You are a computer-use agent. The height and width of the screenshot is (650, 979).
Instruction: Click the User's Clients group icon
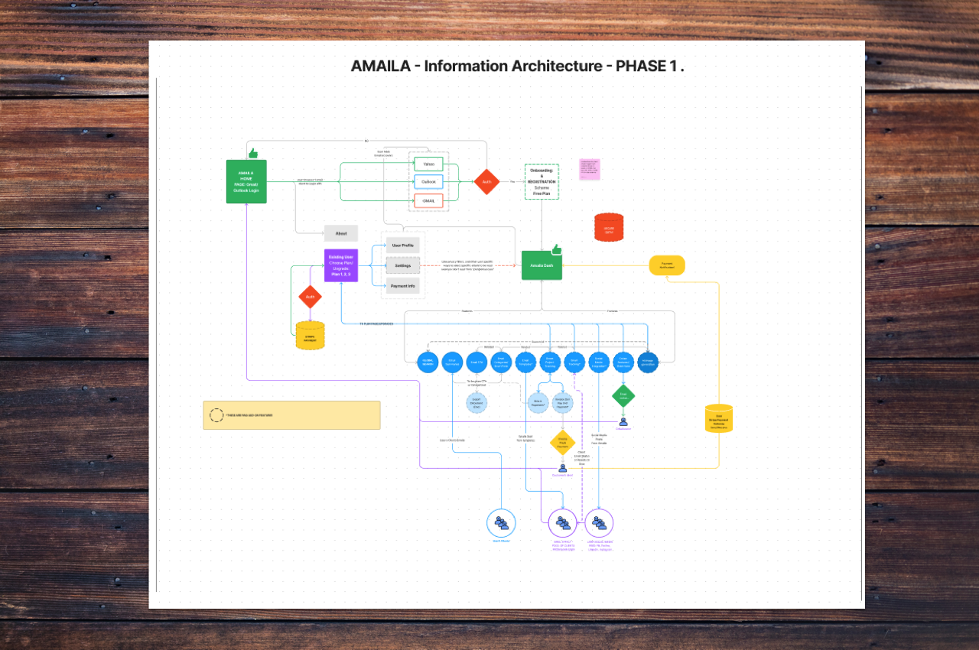502,523
